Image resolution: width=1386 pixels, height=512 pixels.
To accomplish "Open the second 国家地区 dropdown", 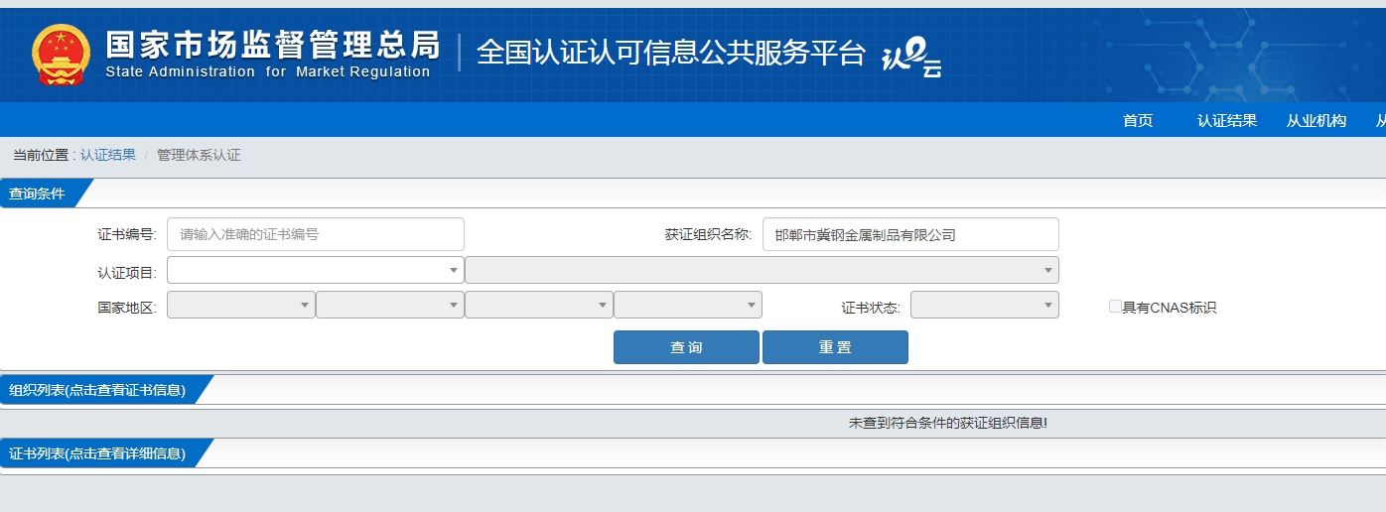I will point(390,305).
